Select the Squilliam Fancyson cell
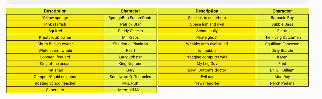Image resolution: width=322 pixels, height=99 pixels. click(282, 44)
